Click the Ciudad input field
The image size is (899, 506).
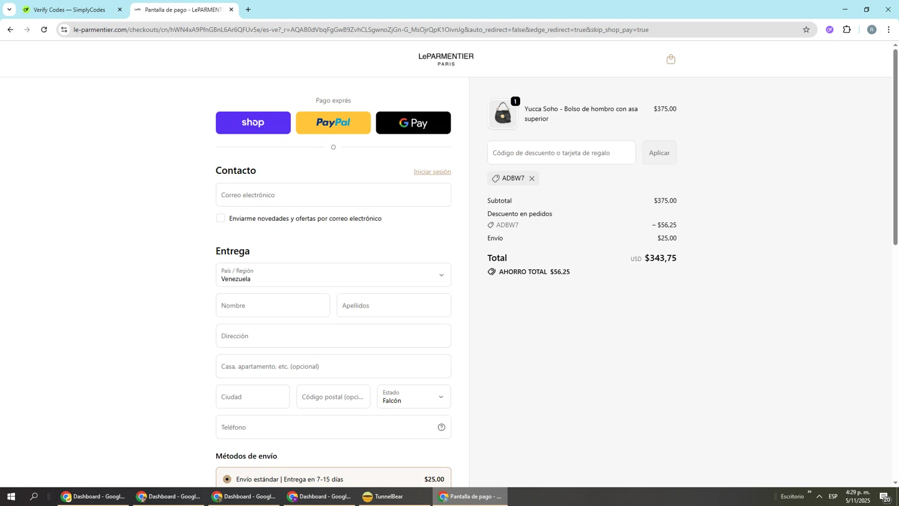coord(252,397)
